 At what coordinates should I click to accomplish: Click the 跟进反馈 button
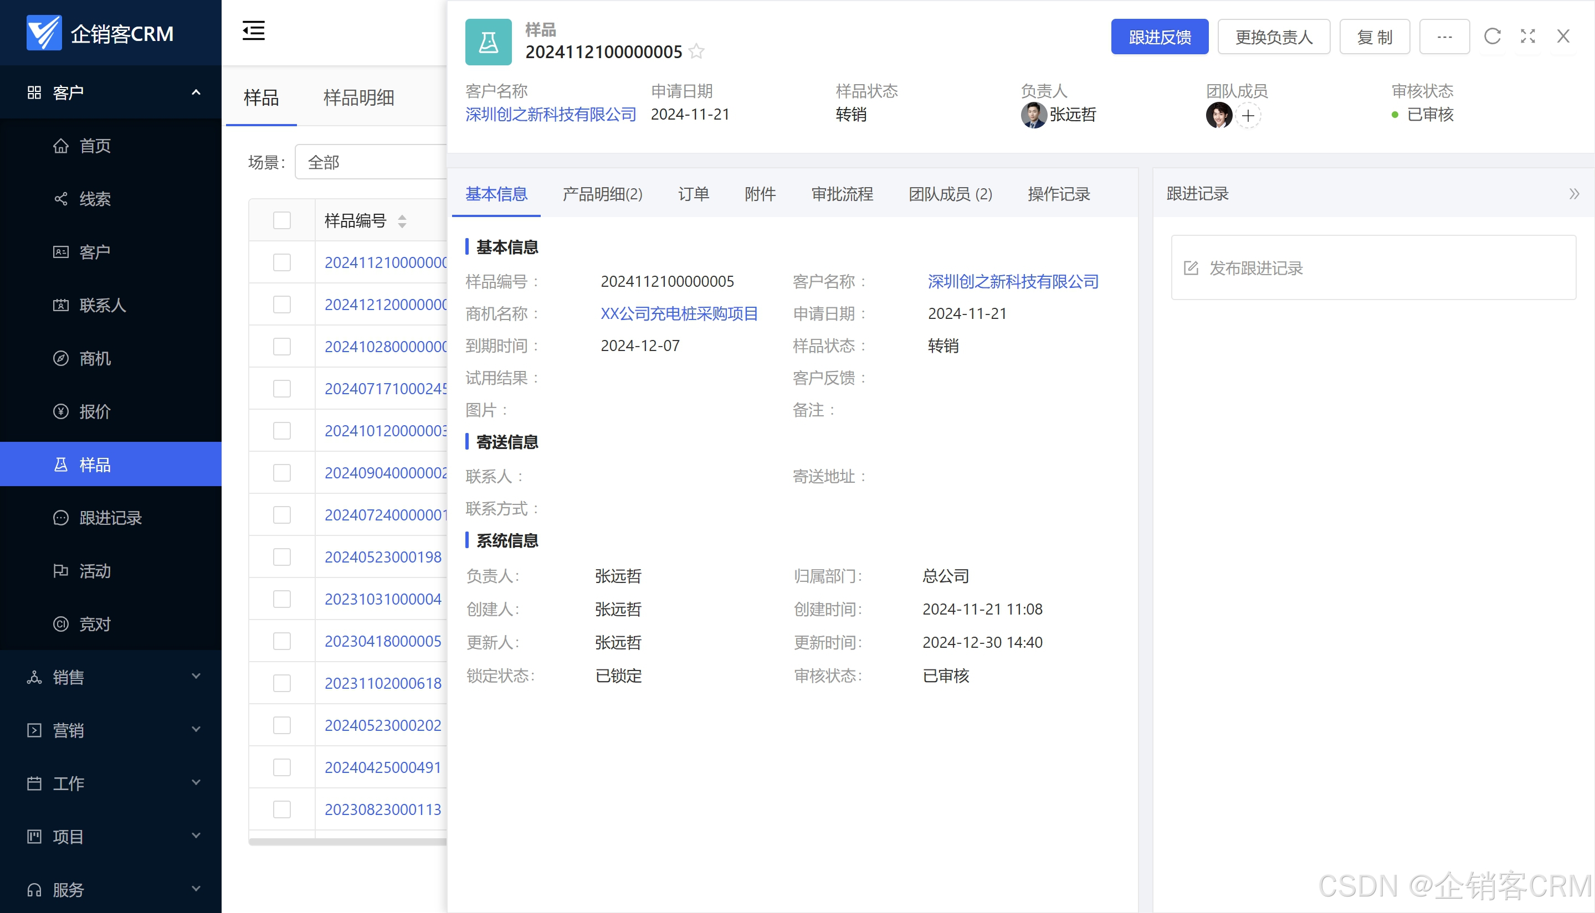coord(1159,37)
